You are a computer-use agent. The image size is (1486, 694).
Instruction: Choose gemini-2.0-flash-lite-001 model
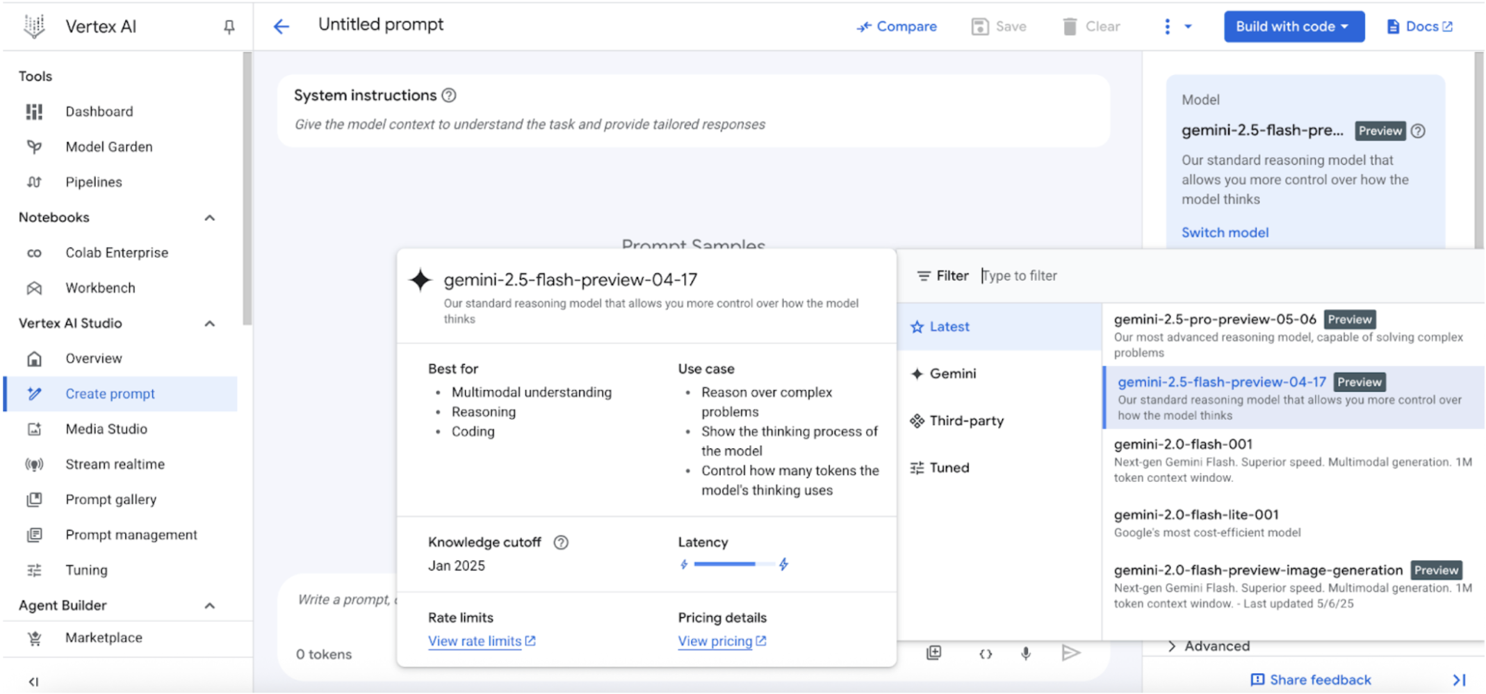click(1293, 523)
